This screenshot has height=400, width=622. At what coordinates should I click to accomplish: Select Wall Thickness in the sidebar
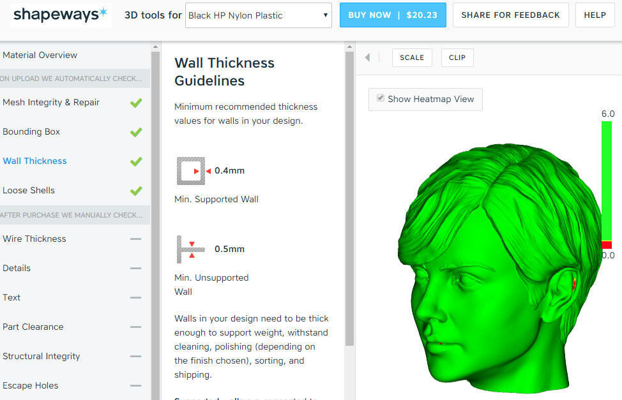35,161
